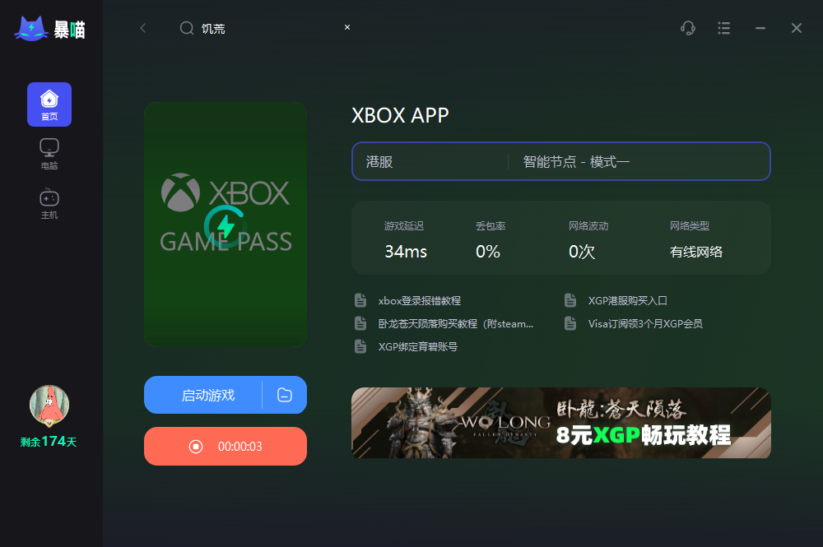This screenshot has height=547, width=823.
Task: Open the list menu icon
Action: [x=723, y=28]
